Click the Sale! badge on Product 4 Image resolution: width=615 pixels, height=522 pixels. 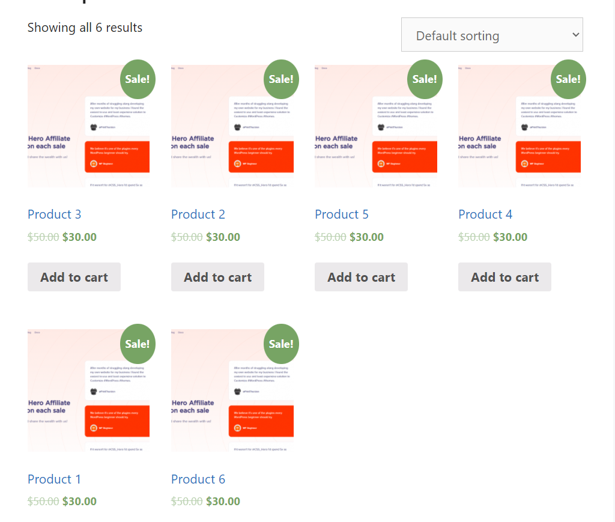[568, 79]
